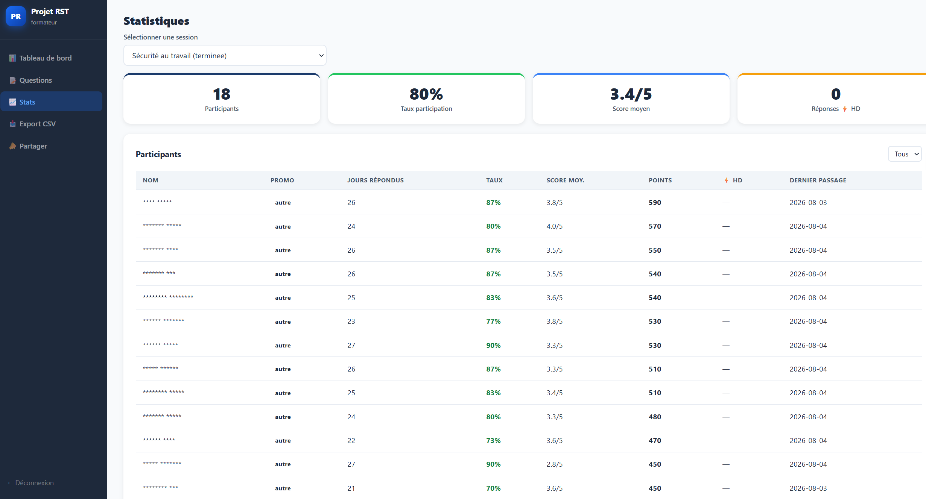926x499 pixels.
Task: Click the lightning icon in HD column header
Action: click(x=726, y=180)
